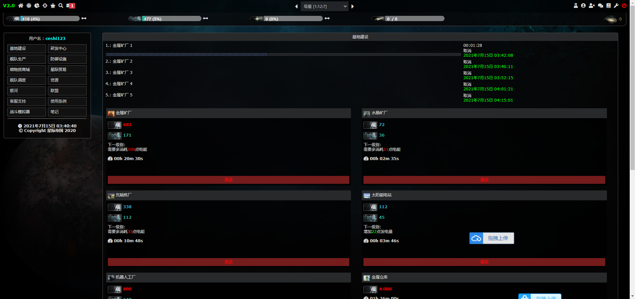Viewport: 635px width, 299px height.
Task: Click metal resource exchange arrows icon
Action: 84,18
